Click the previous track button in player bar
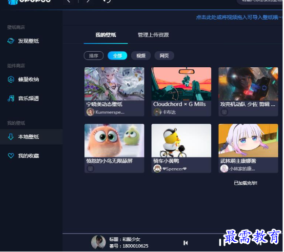 185,243
